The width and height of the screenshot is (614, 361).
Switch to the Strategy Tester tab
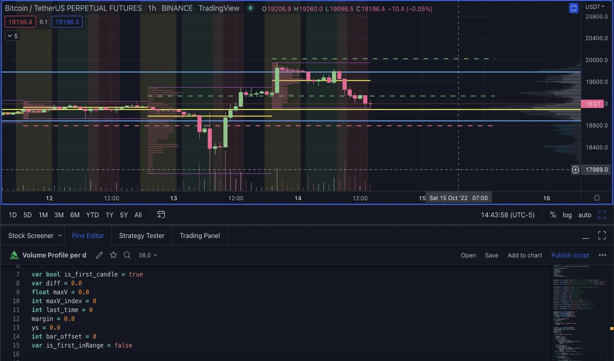click(x=142, y=236)
